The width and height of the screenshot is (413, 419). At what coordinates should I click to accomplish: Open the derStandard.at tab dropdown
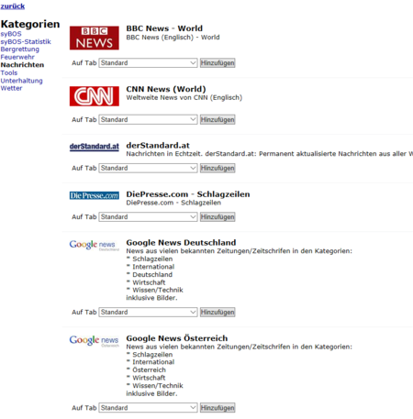[148, 168]
